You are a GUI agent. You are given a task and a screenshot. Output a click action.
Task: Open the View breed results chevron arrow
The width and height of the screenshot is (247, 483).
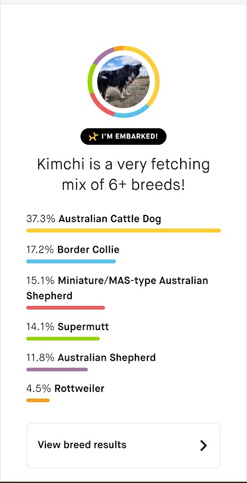[203, 445]
